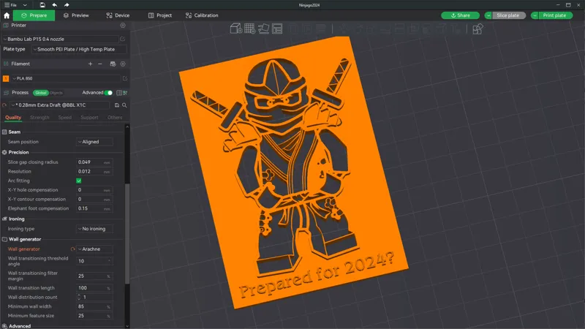Screen dimensions: 585x329
Task: Switch to the Calibration tab
Action: (202, 15)
